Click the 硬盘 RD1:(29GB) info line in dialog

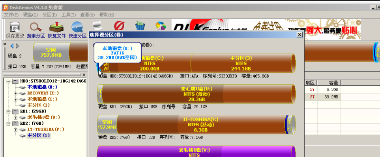[x=153, y=107]
